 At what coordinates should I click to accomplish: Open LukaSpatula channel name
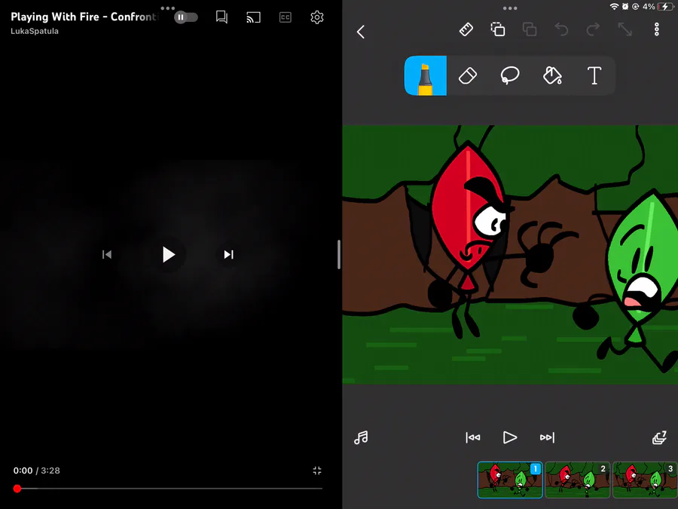tap(35, 31)
